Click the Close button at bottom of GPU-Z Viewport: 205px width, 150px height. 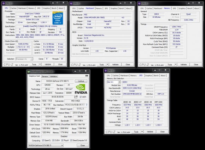83,145
